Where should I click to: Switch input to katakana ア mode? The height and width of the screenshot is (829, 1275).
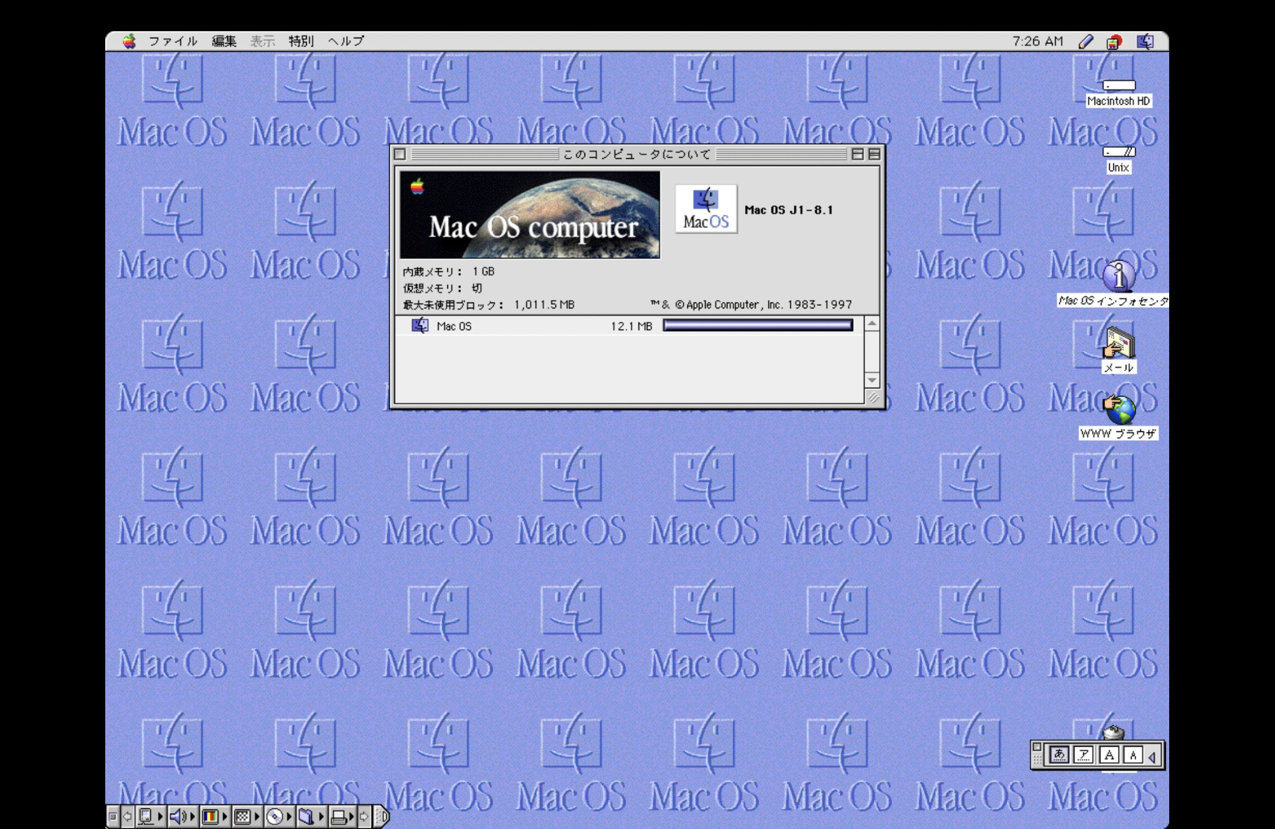coord(1084,755)
